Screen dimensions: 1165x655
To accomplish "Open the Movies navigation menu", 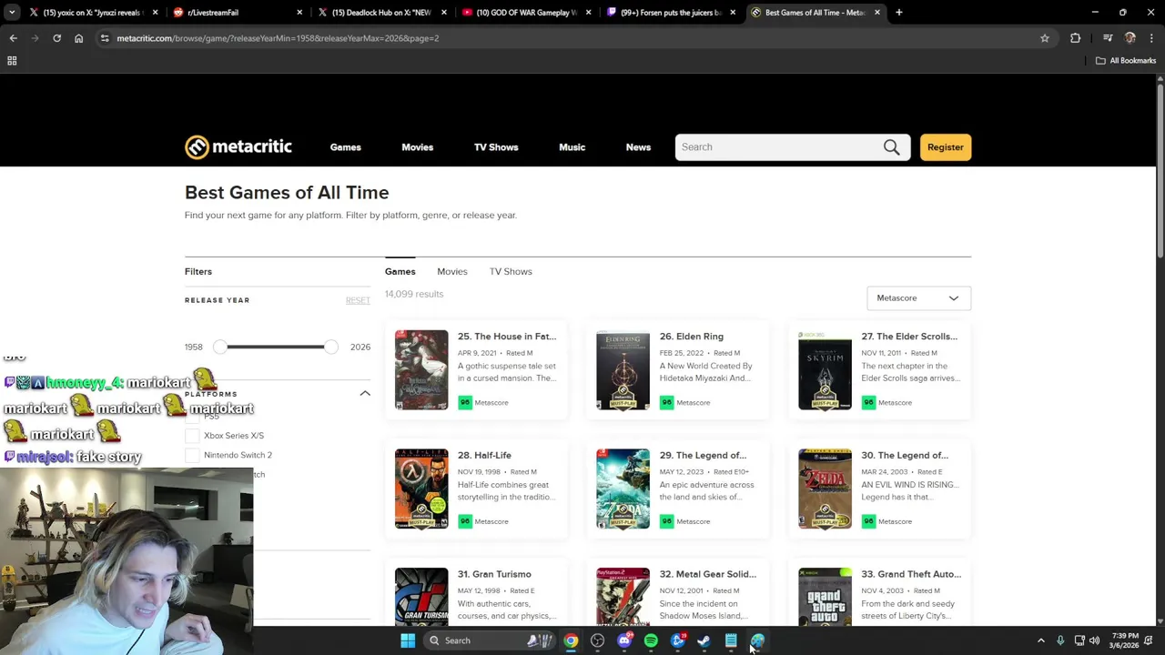I will 418,147.
